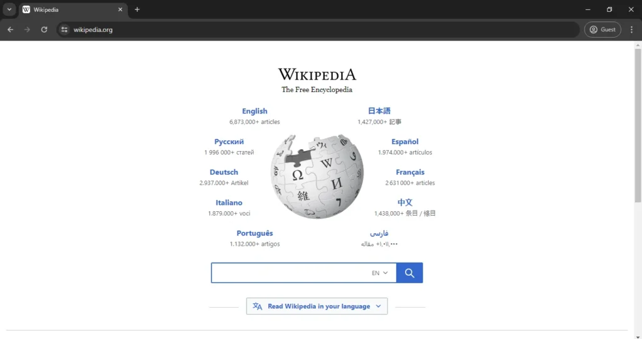The image size is (642, 339).
Task: Open the Português Wikipedia link
Action: tap(255, 233)
